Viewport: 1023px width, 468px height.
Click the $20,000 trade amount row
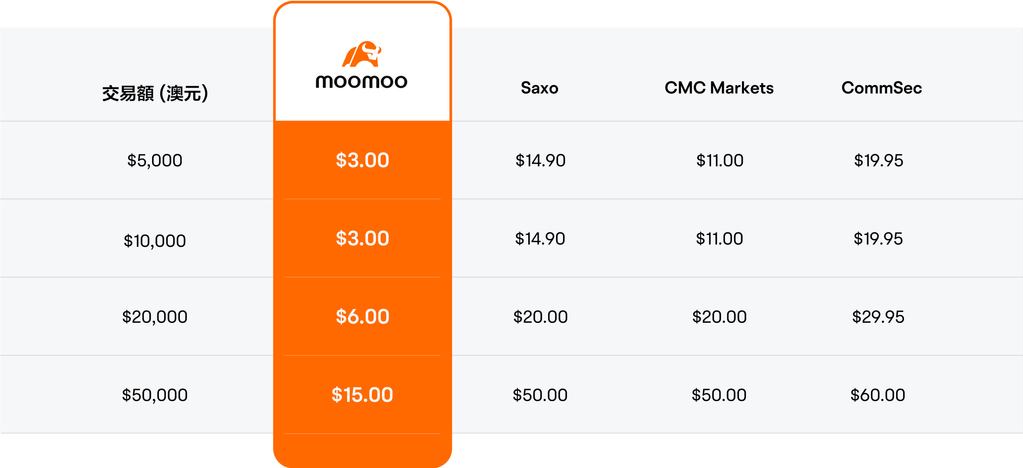click(x=155, y=317)
